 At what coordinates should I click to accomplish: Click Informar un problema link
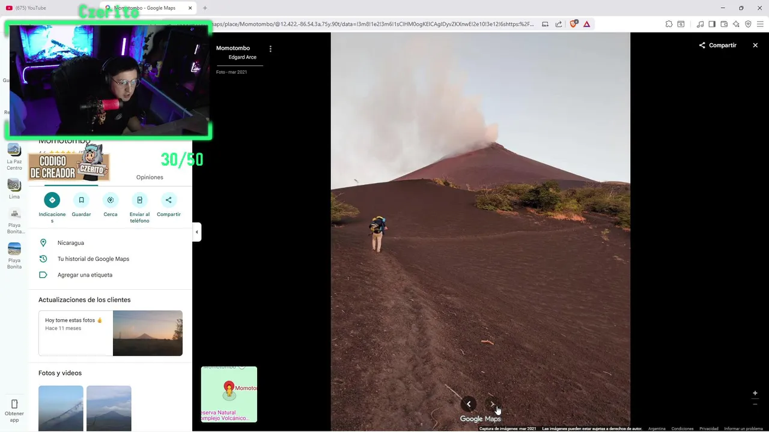point(743,428)
